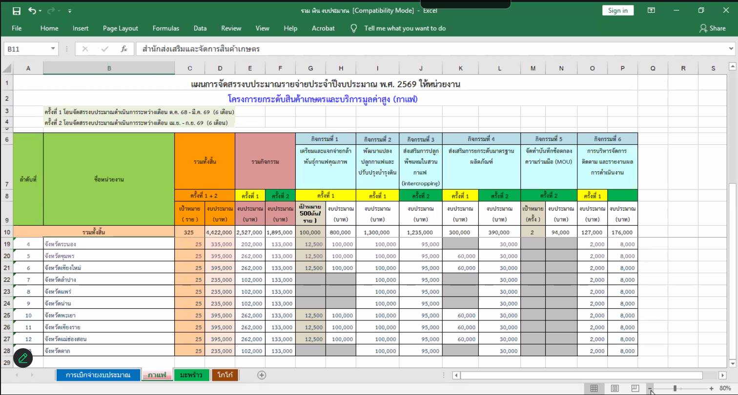Viewport: 738px width, 395px height.
Task: Switch to the มะพร้าว sheet tab
Action: (x=191, y=375)
